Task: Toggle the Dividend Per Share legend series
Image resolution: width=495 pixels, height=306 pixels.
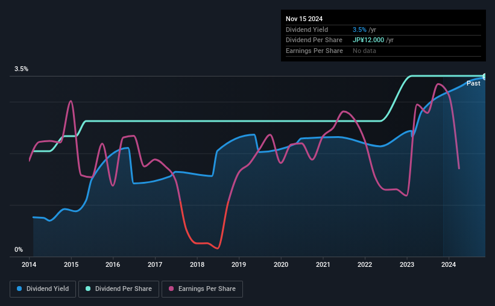Action: [x=122, y=289]
